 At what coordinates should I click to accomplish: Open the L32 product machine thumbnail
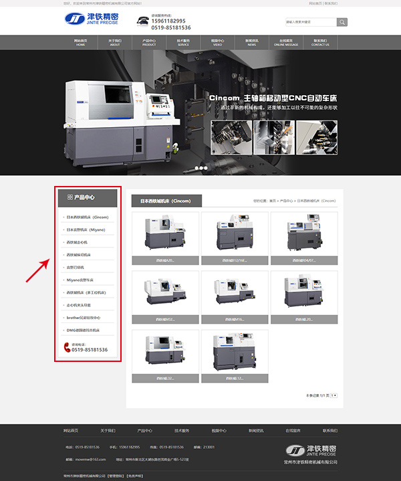coord(165,352)
